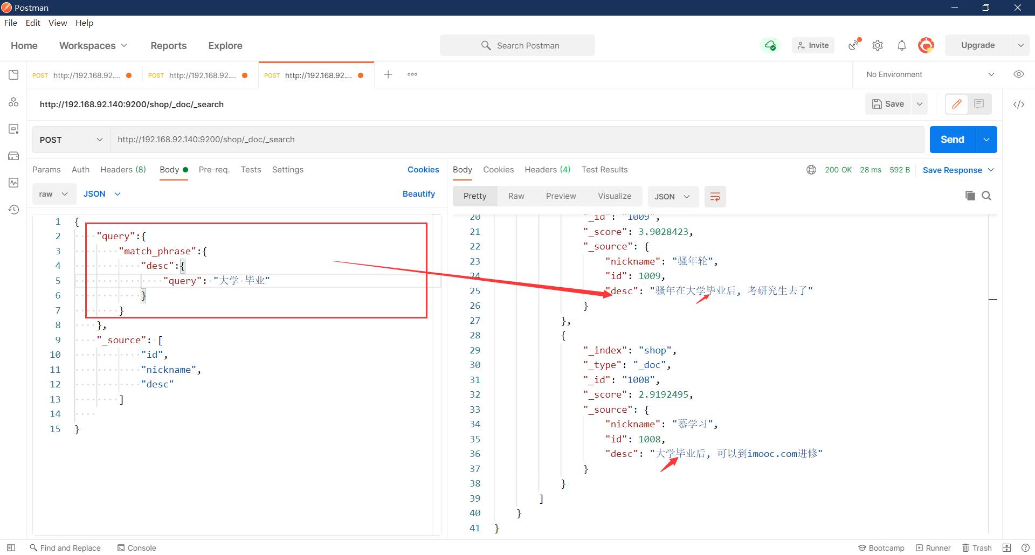
Task: Add a new request tab
Action: 388,74
